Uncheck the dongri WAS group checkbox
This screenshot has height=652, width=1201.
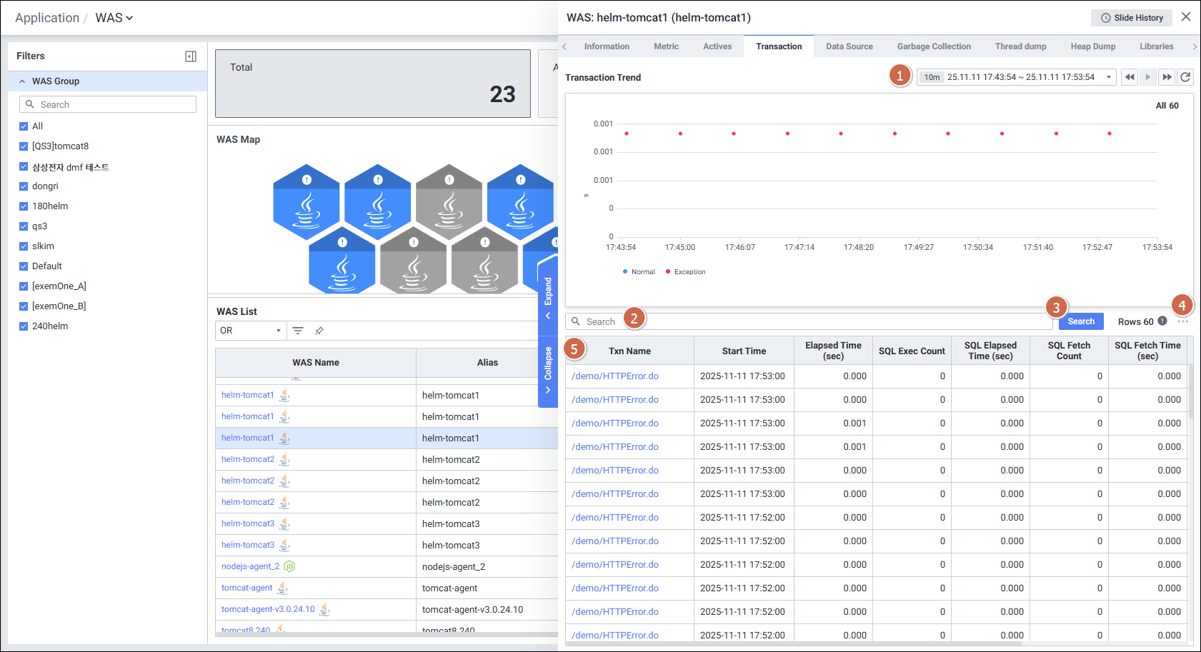(x=24, y=186)
